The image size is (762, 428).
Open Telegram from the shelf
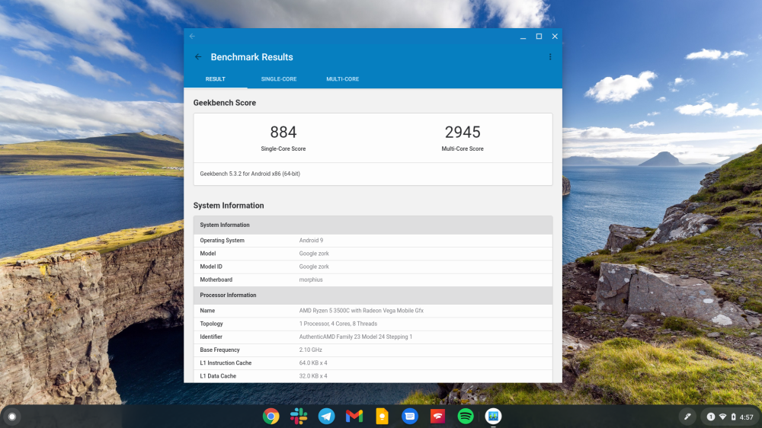point(326,417)
